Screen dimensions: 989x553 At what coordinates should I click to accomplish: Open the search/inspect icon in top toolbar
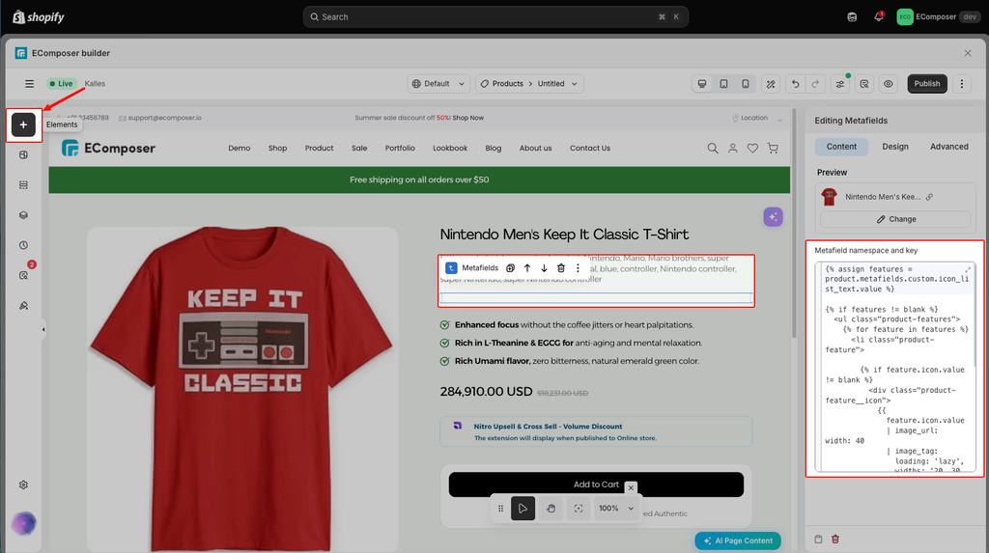[864, 84]
